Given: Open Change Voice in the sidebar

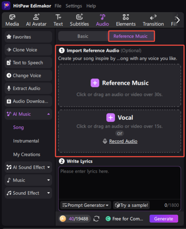Looking at the screenshot, I should pos(28,75).
